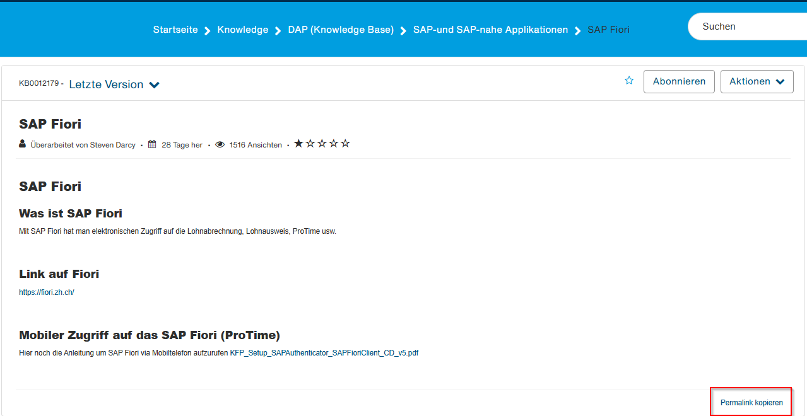The width and height of the screenshot is (807, 416).
Task: Open the KFP_Setup_SAPAuthenticator PDF link
Action: [x=324, y=353]
